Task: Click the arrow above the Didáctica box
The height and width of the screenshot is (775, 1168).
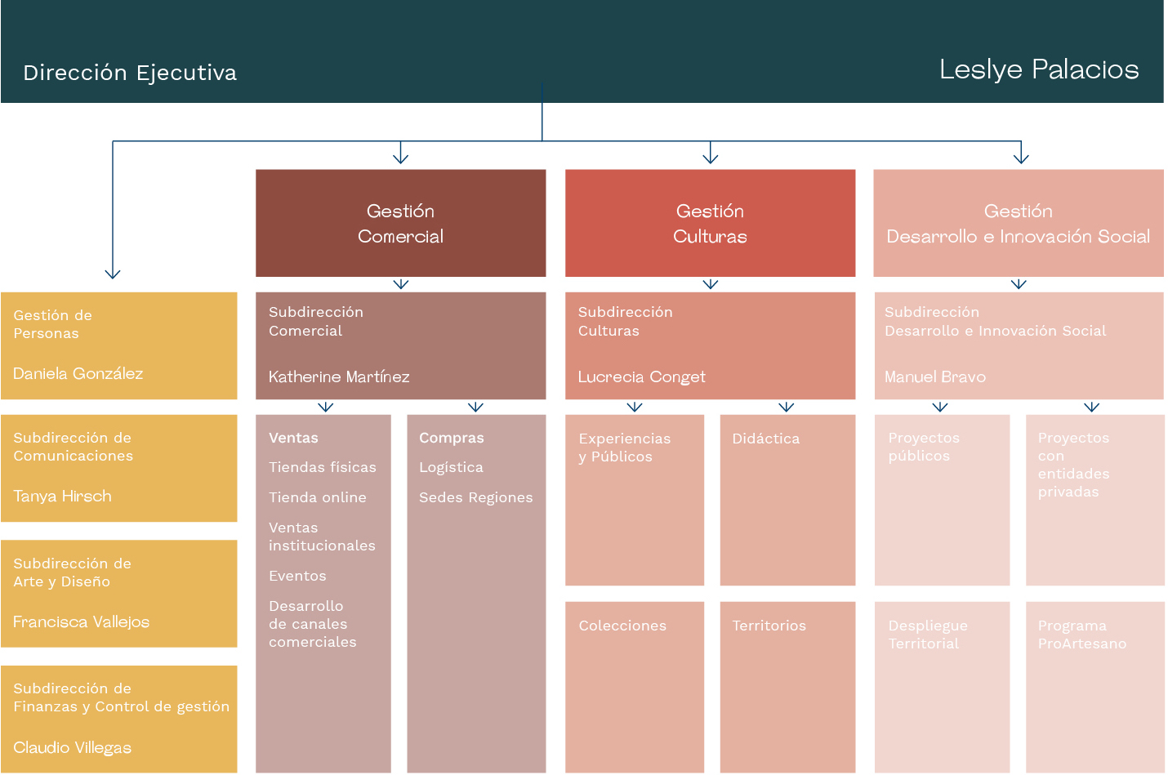Action: 787,407
